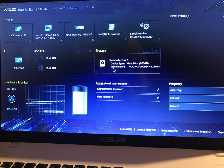Show the previous USB port page
The image size is (224, 168).
(82, 51)
